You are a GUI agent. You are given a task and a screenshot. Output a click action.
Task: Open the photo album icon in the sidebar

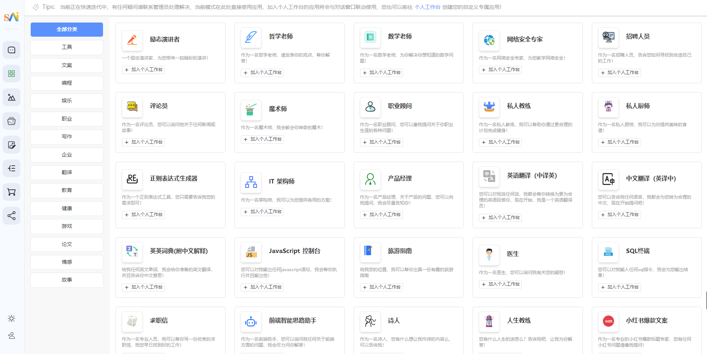[11, 121]
